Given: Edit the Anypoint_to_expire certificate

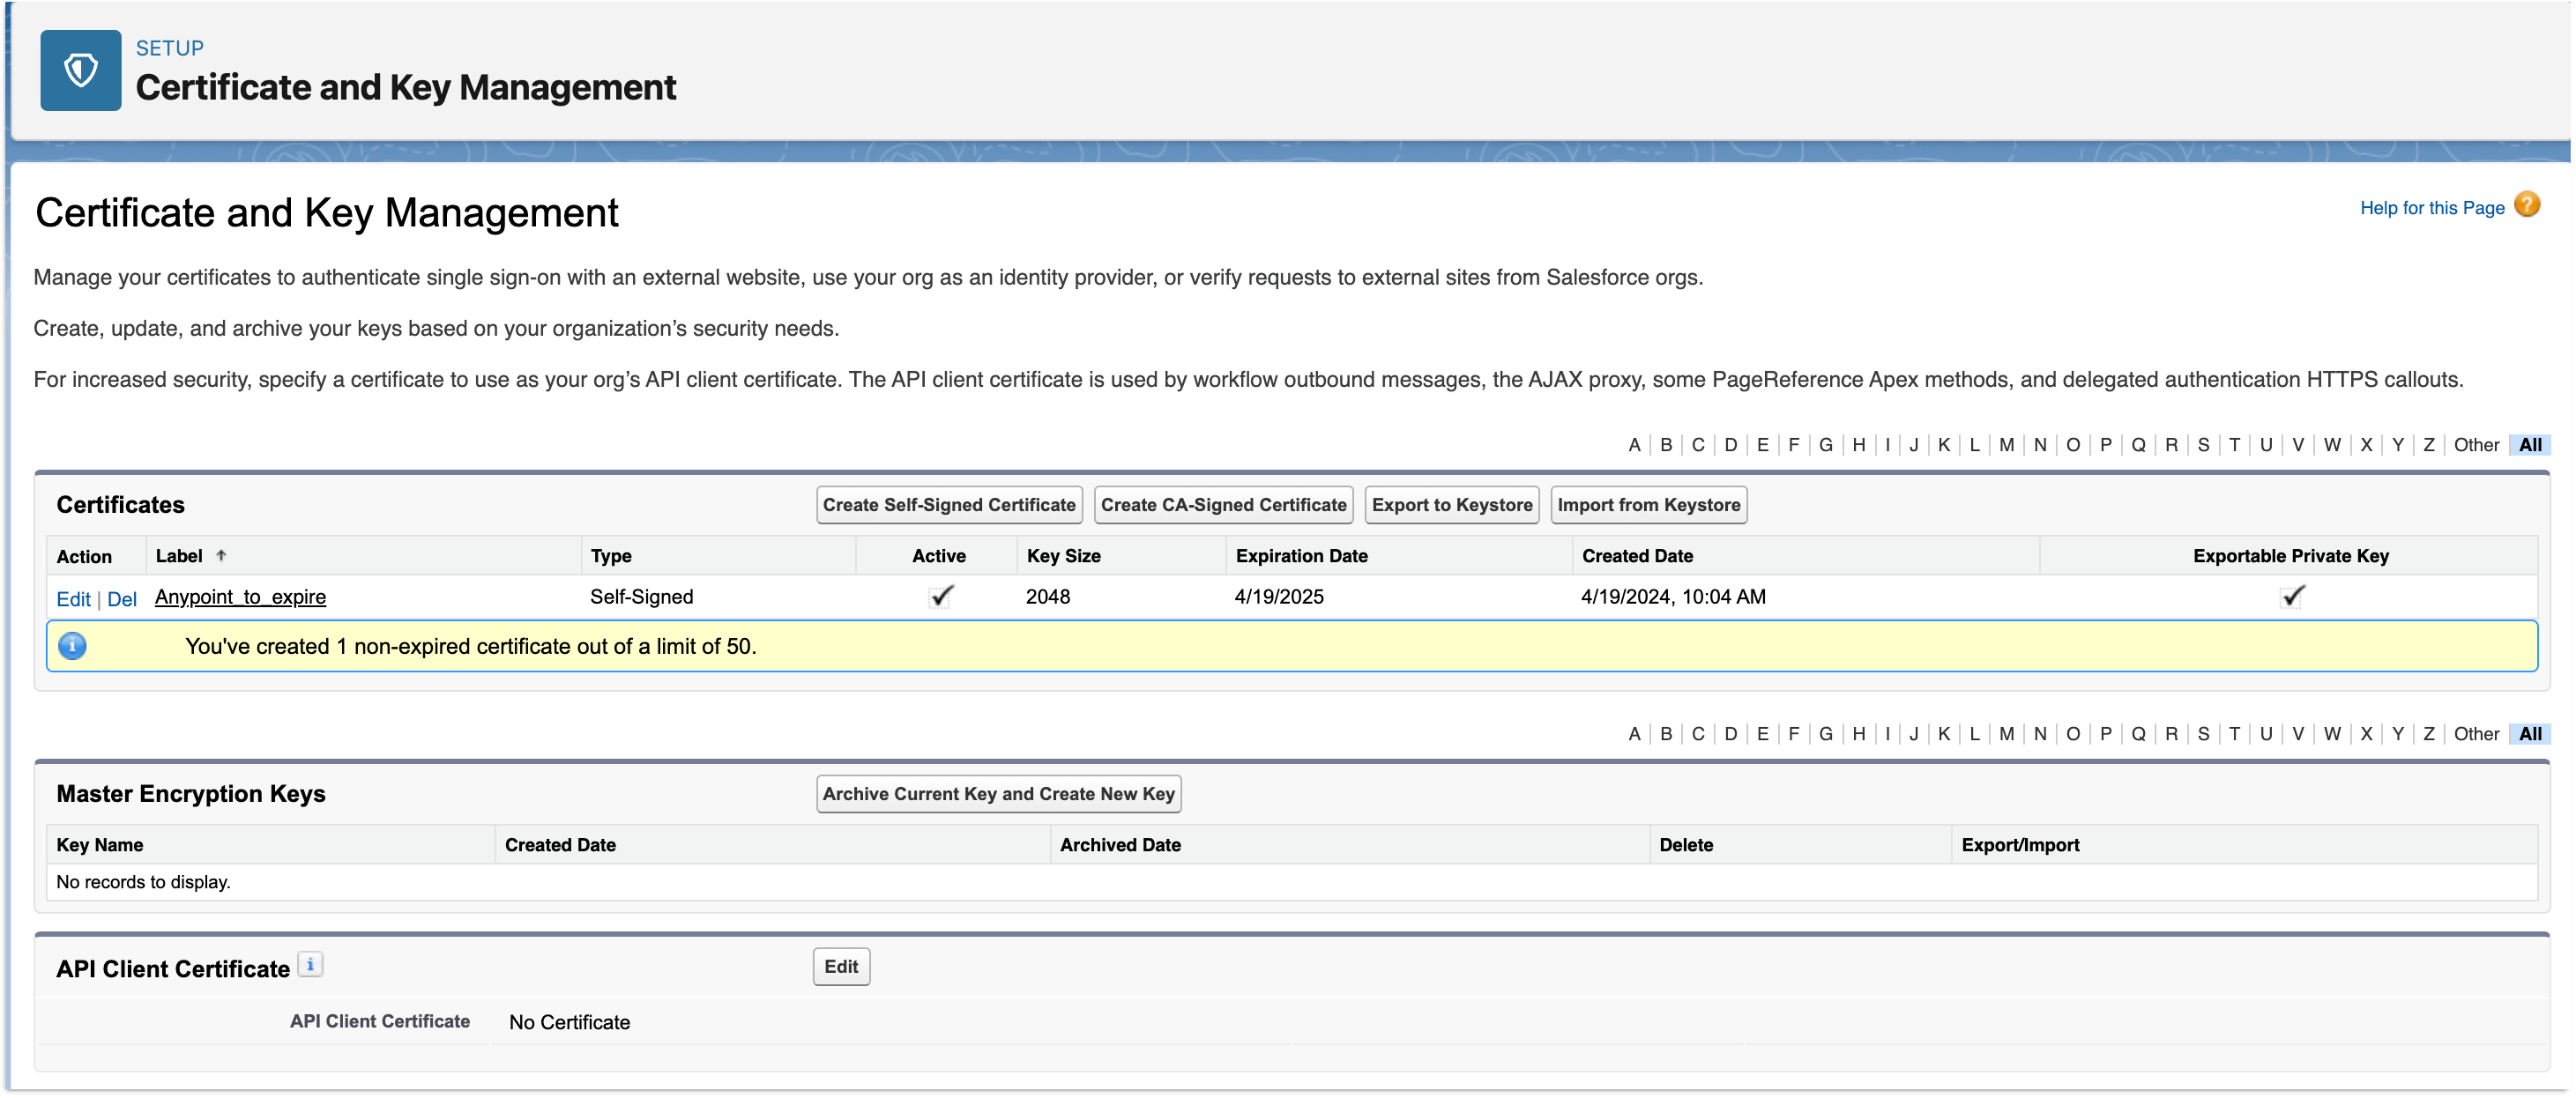Looking at the screenshot, I should pos(73,599).
